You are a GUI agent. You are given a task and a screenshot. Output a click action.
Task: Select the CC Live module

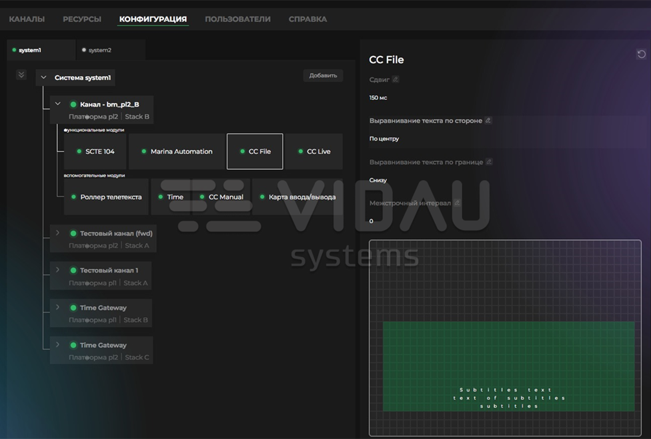pyautogui.click(x=314, y=151)
